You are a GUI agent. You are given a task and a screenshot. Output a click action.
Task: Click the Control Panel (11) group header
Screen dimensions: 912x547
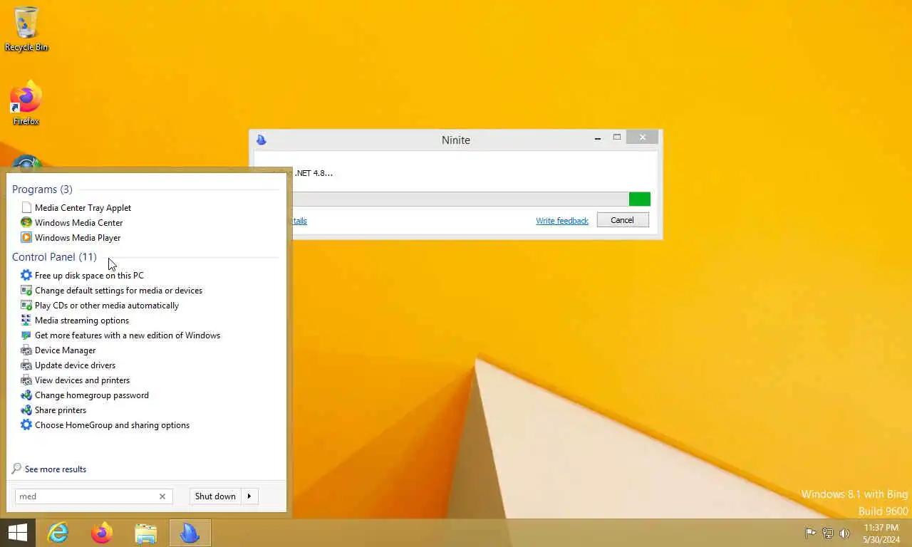[x=54, y=256]
